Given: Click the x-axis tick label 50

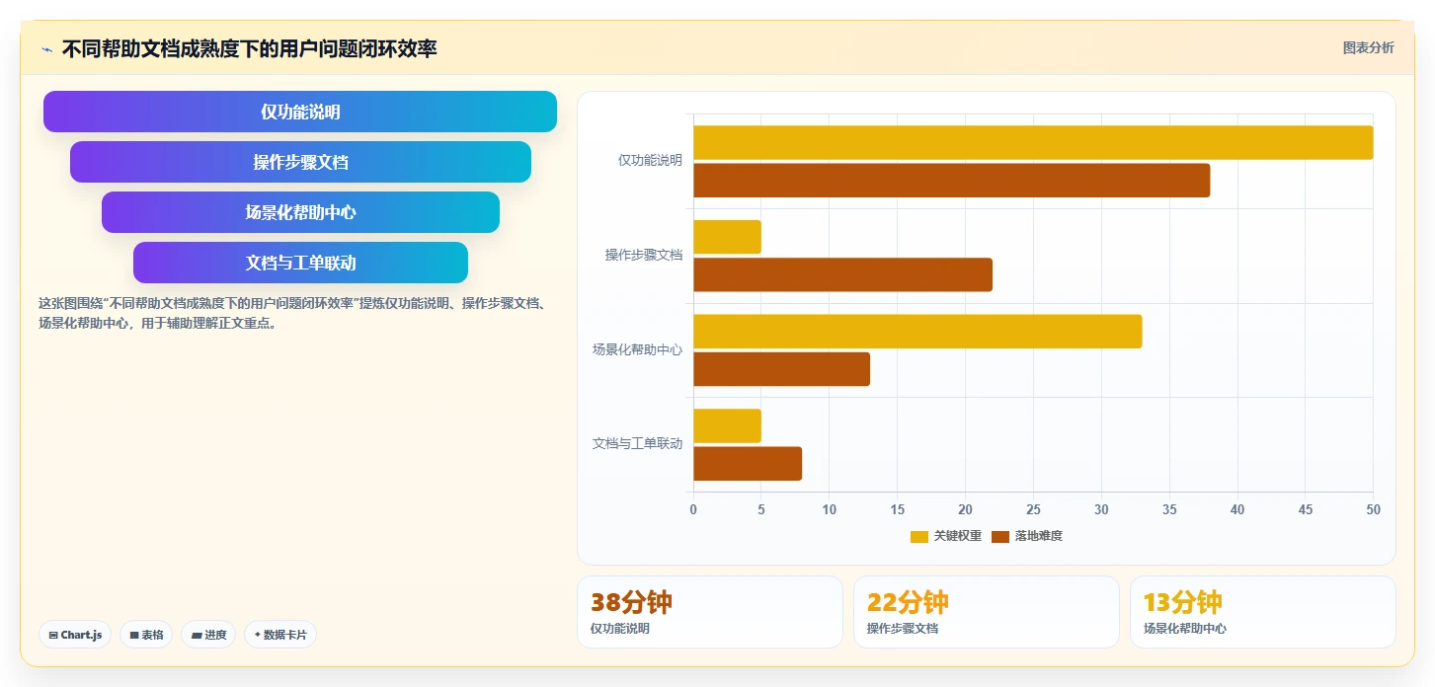Looking at the screenshot, I should point(1373,509).
